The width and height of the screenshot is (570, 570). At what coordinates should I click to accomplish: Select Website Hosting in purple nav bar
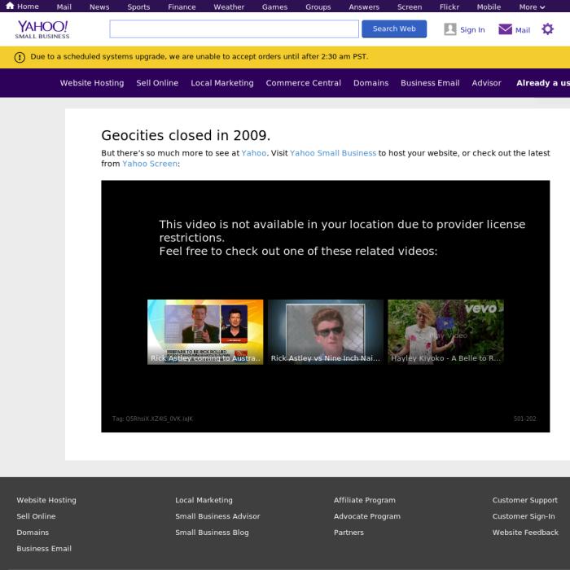click(92, 83)
